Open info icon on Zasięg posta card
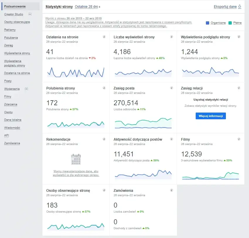The width and height of the screenshot is (249, 238). [x=171, y=88]
